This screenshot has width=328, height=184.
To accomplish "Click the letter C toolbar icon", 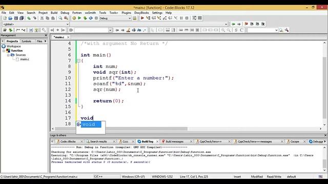I will pos(241,30).
